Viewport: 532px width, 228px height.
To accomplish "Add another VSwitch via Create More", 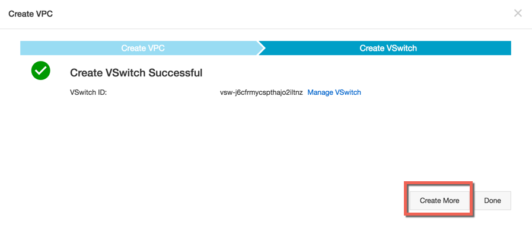I will [x=439, y=201].
